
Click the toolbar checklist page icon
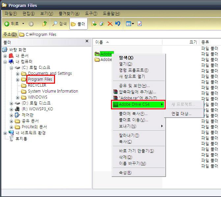[140, 23]
